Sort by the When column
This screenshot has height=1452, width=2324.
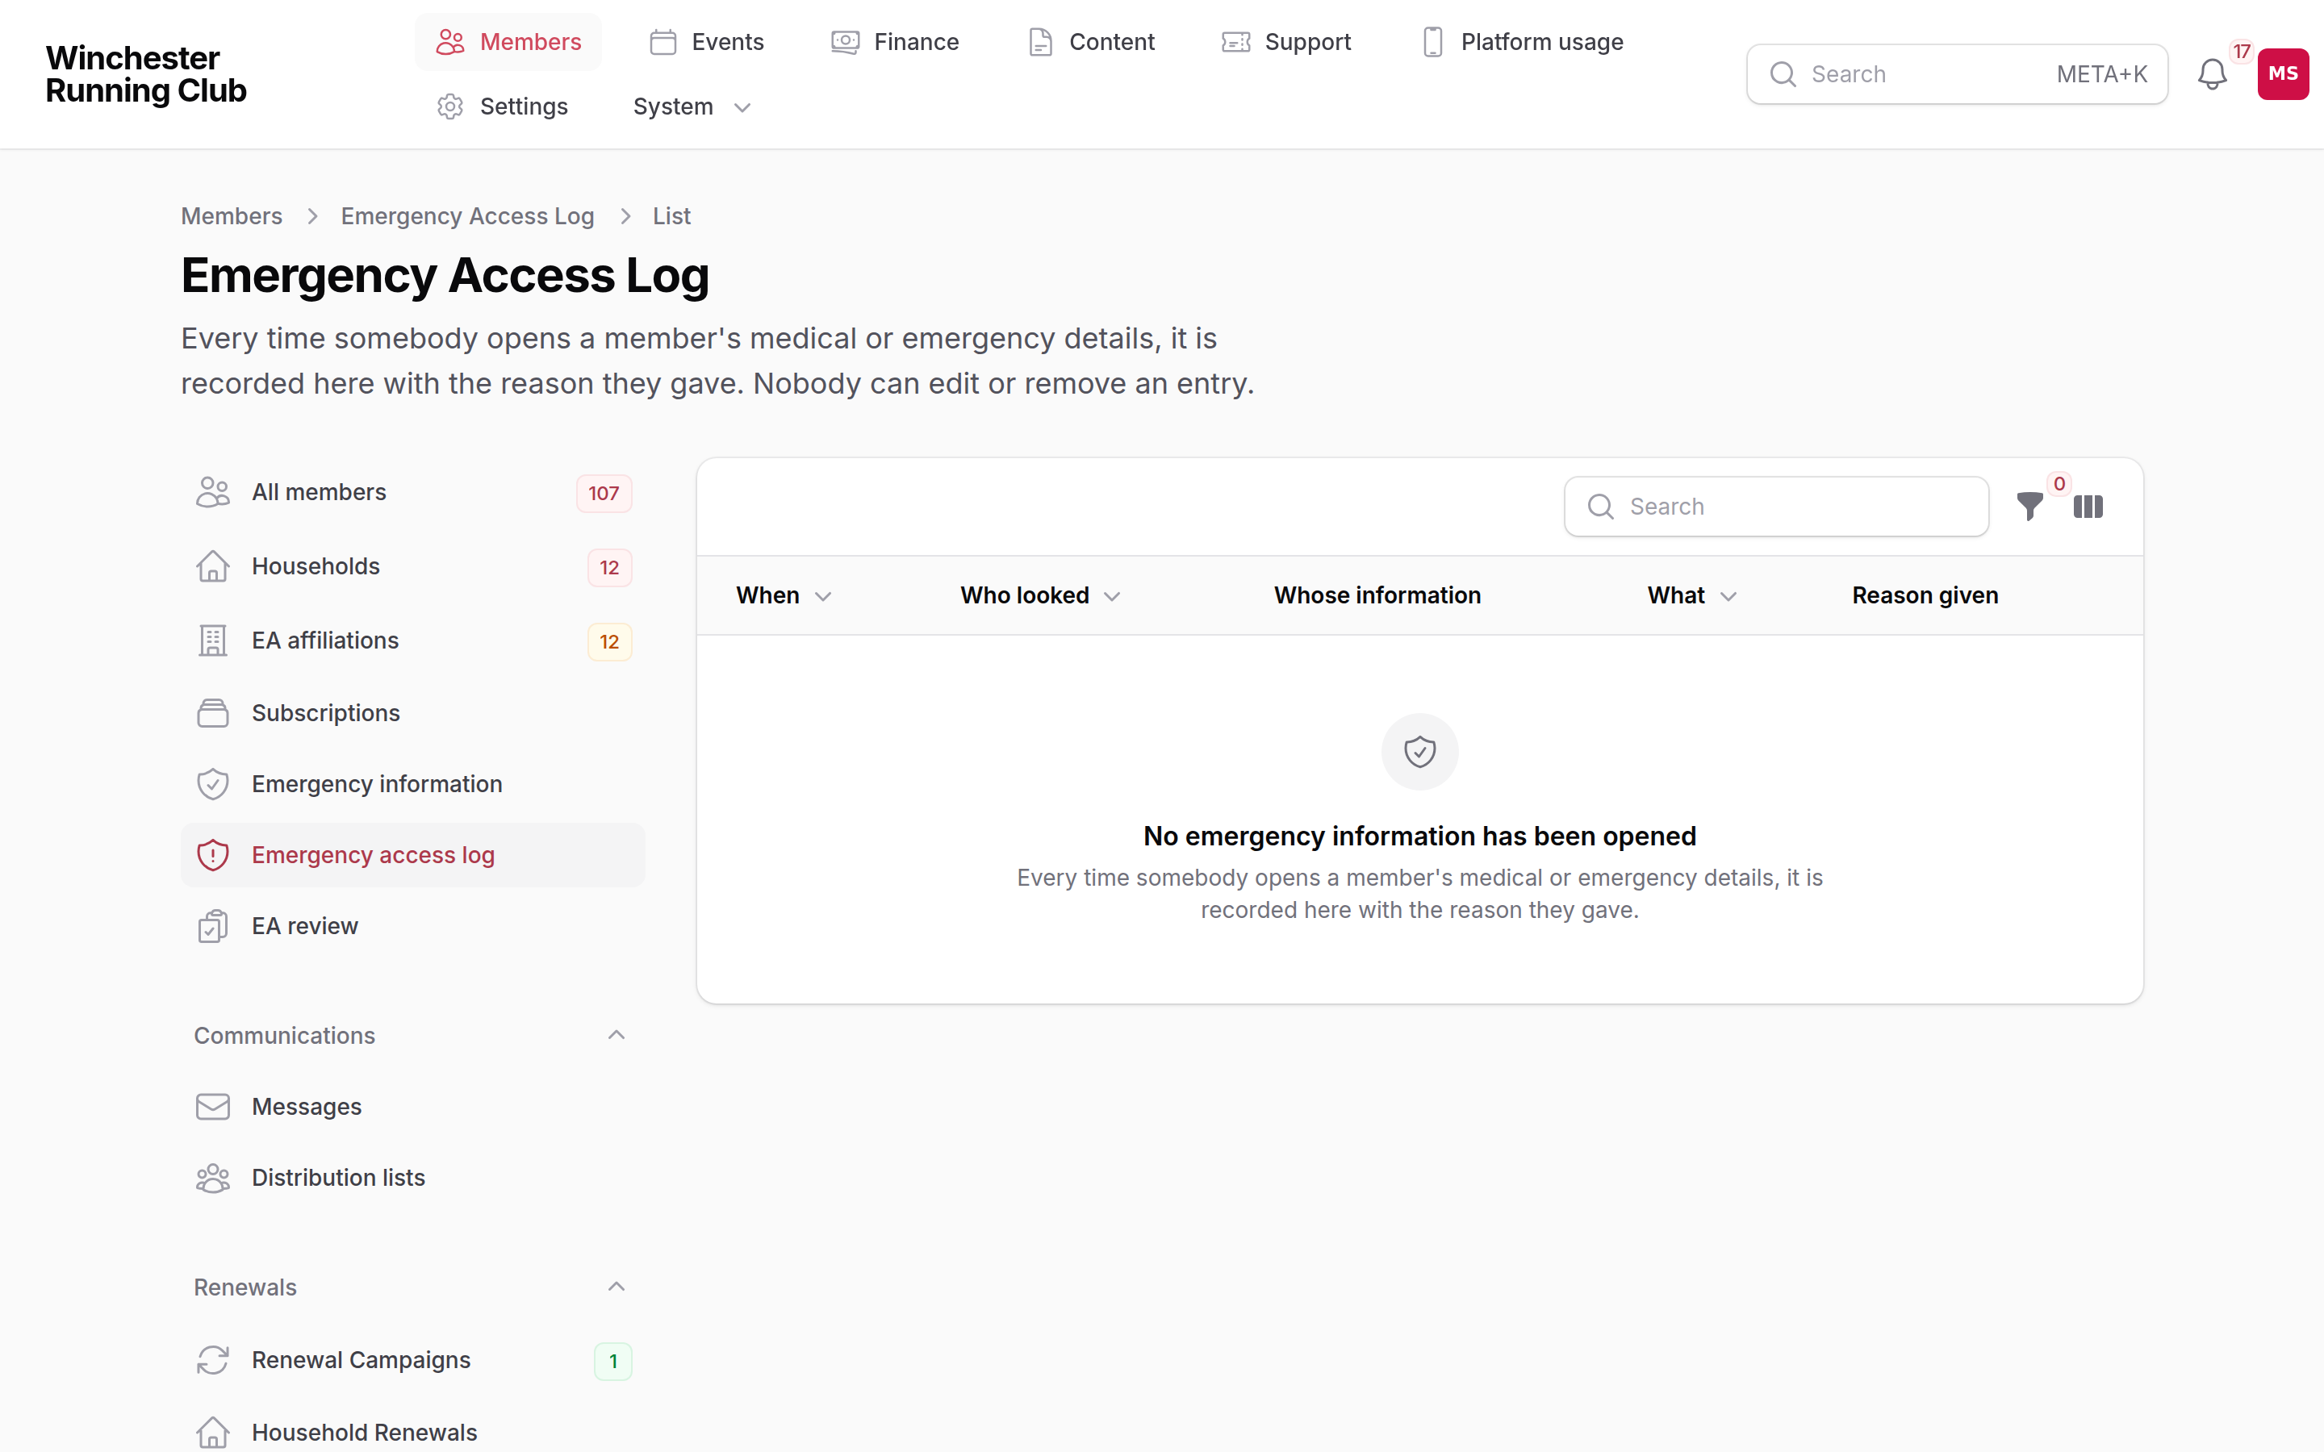[x=784, y=595]
